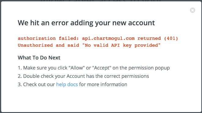Click the "What To Do Next" subheading
The image size is (202, 113).
pyautogui.click(x=39, y=58)
